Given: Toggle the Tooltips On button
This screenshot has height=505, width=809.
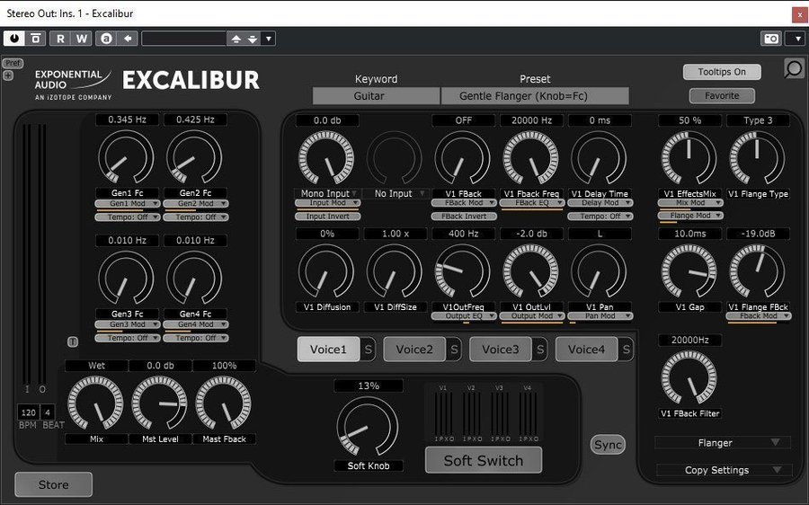Looking at the screenshot, I should 722,72.
